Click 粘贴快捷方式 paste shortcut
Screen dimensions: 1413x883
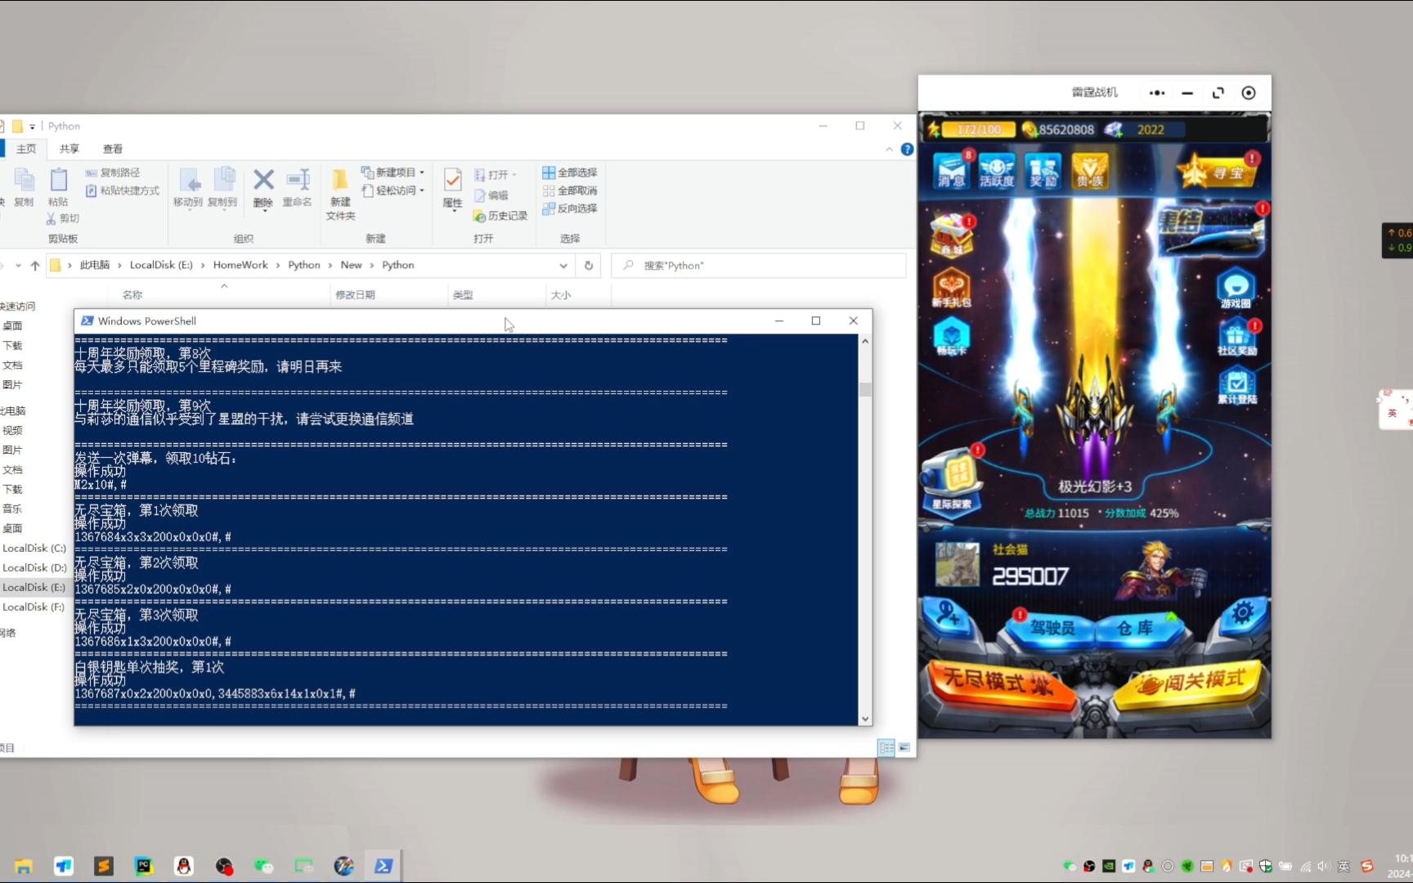[123, 190]
